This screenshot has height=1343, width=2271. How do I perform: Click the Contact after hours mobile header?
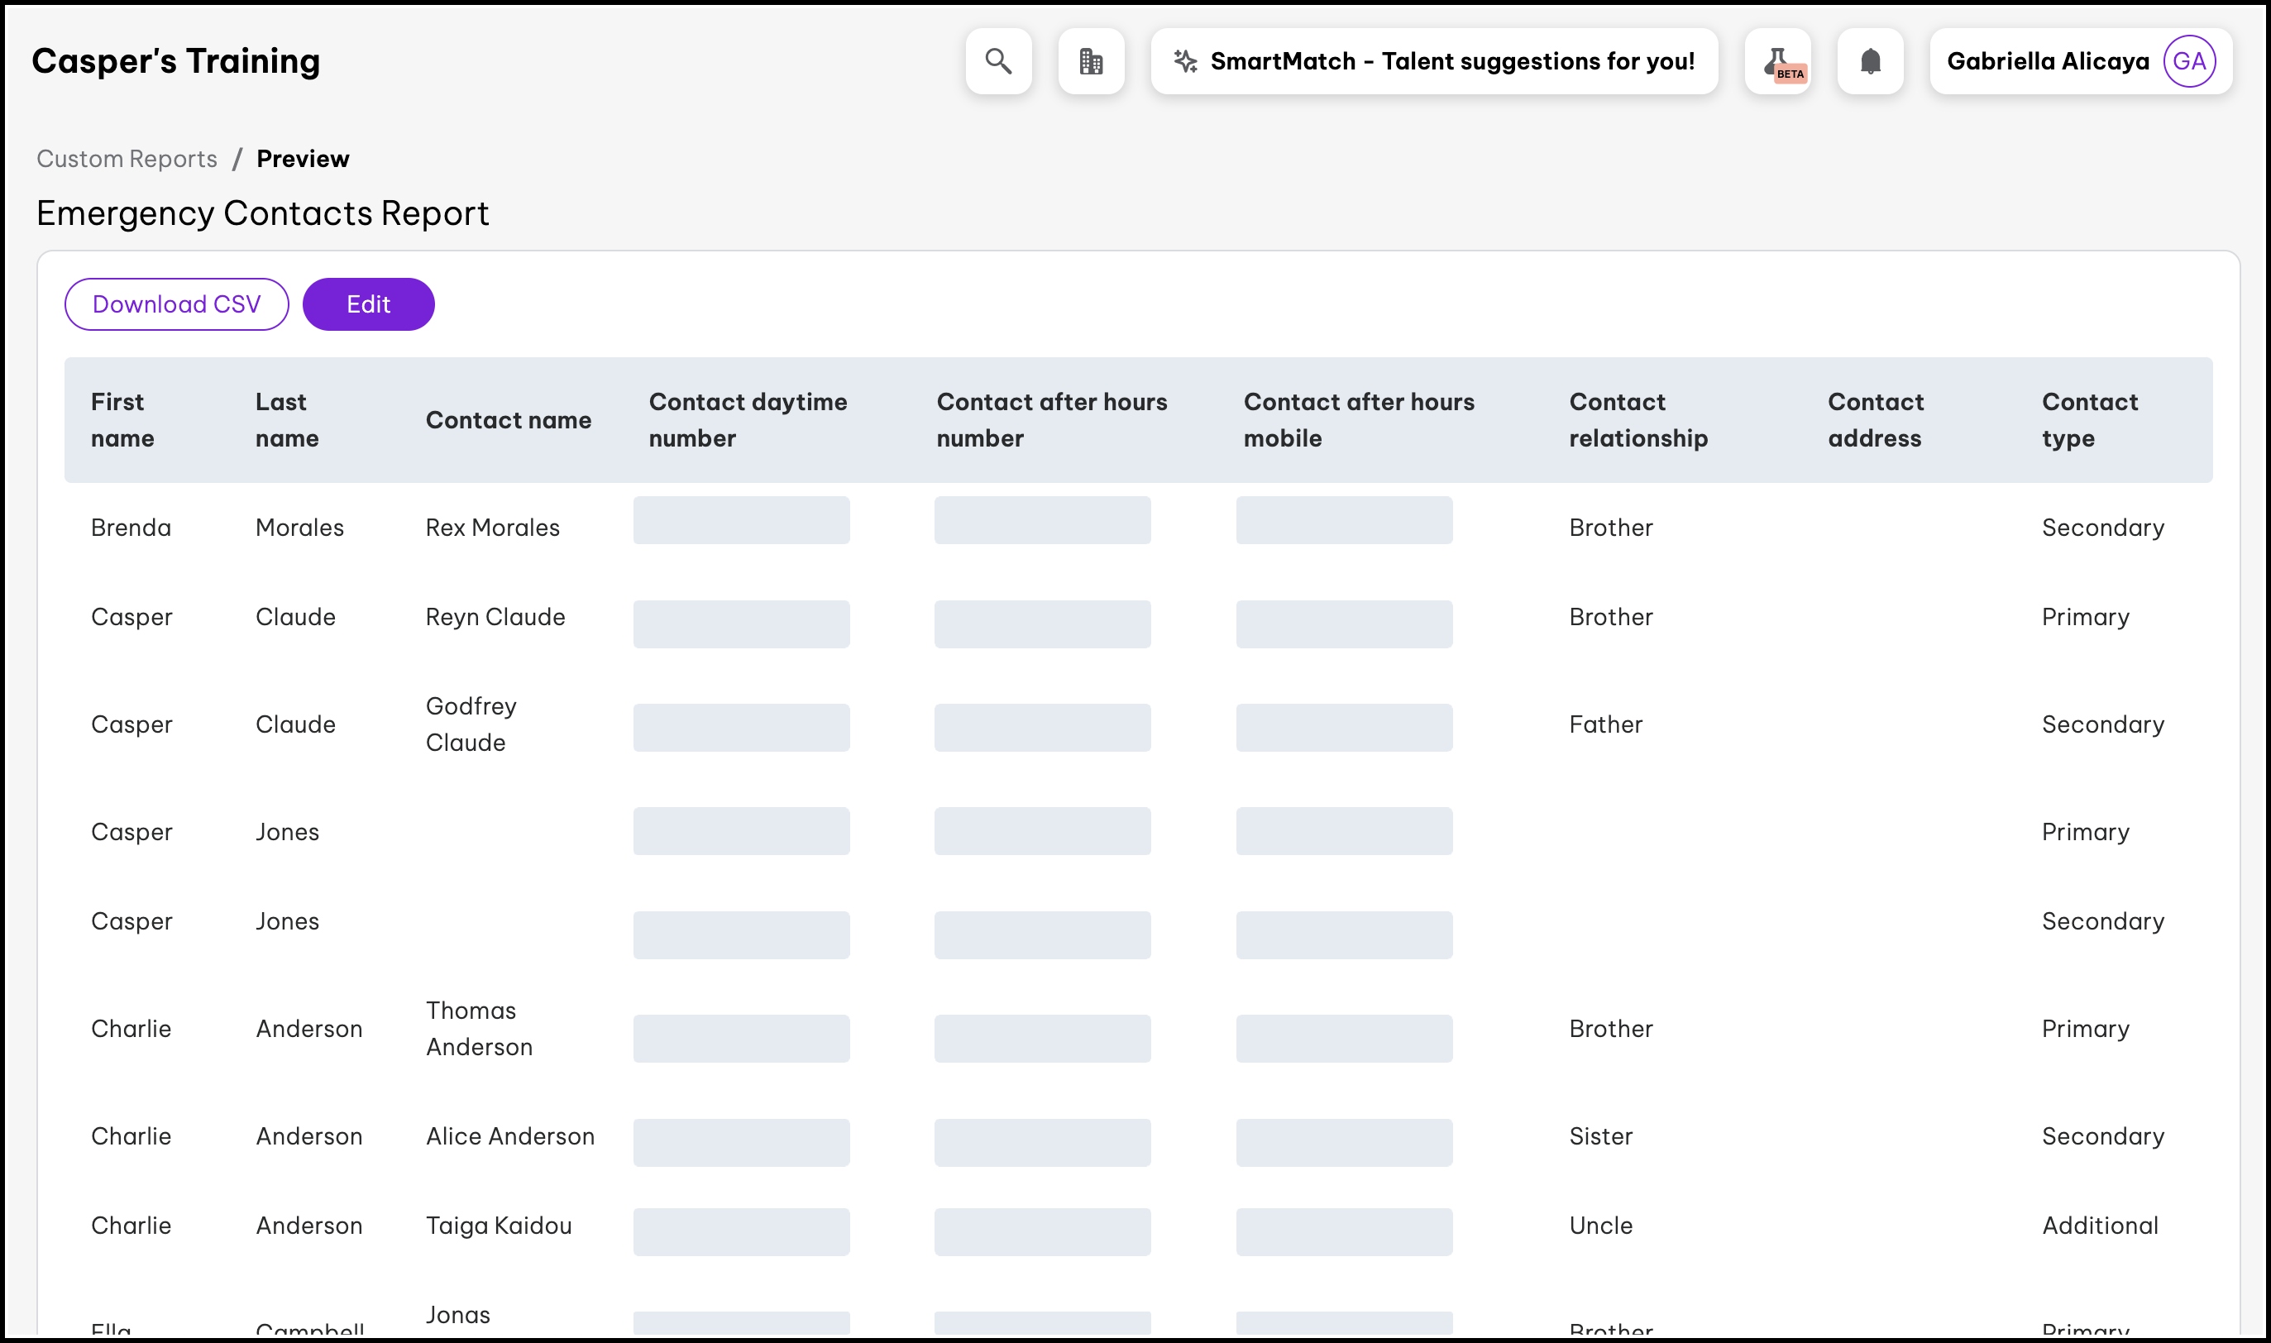tap(1358, 420)
